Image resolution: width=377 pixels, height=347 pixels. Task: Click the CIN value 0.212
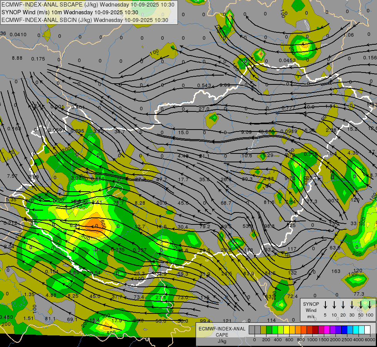coord(10,223)
